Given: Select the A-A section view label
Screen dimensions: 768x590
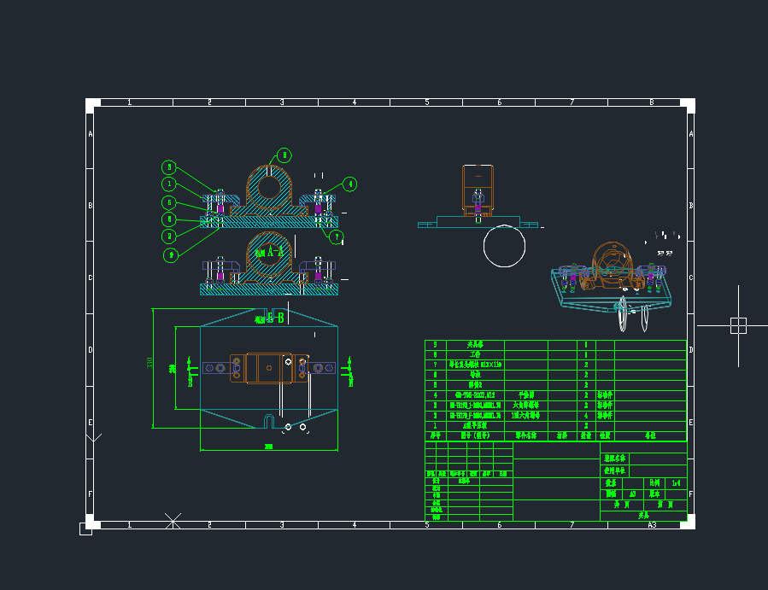Looking at the screenshot, I should pyautogui.click(x=269, y=252).
